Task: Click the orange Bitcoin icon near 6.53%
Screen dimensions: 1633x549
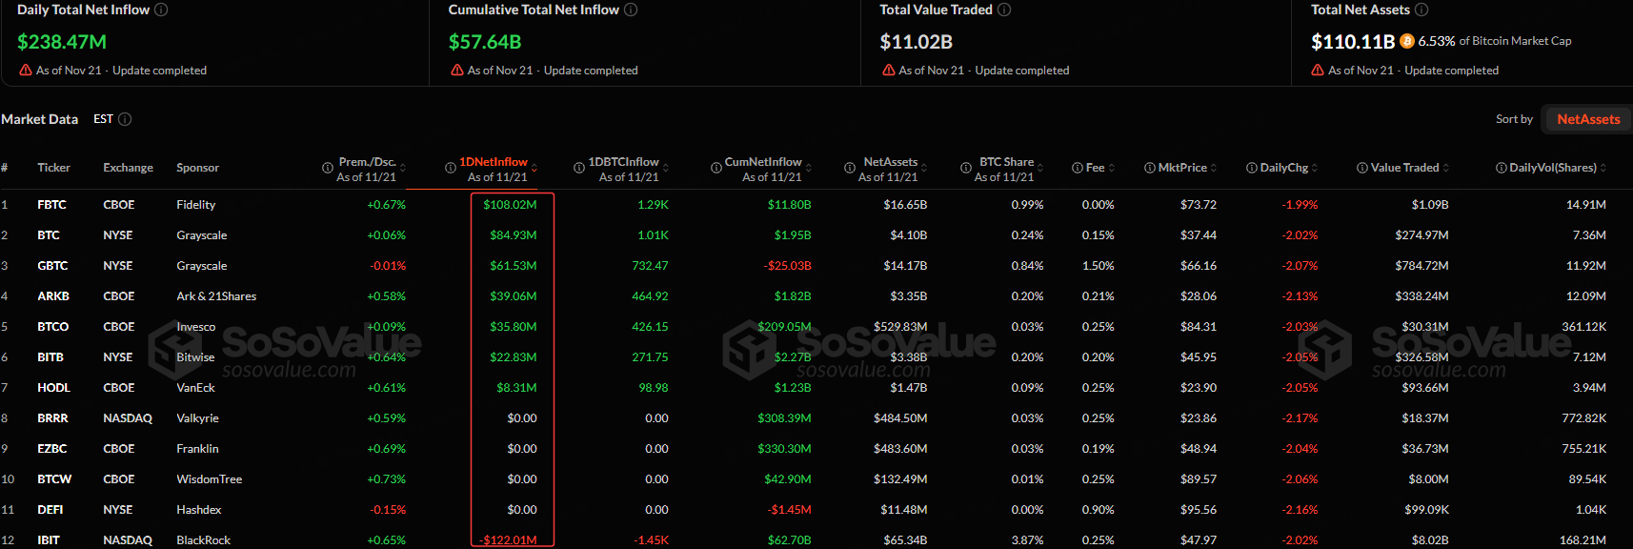Action: point(1407,41)
